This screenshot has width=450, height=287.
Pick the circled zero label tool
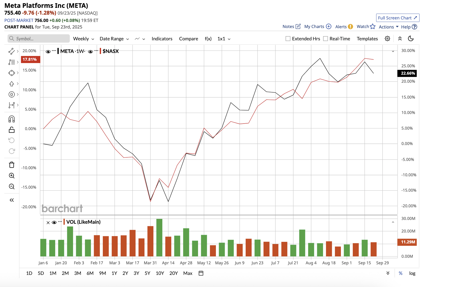[12, 95]
